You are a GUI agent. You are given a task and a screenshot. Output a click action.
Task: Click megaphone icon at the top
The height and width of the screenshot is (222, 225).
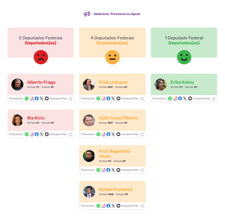(x=87, y=14)
